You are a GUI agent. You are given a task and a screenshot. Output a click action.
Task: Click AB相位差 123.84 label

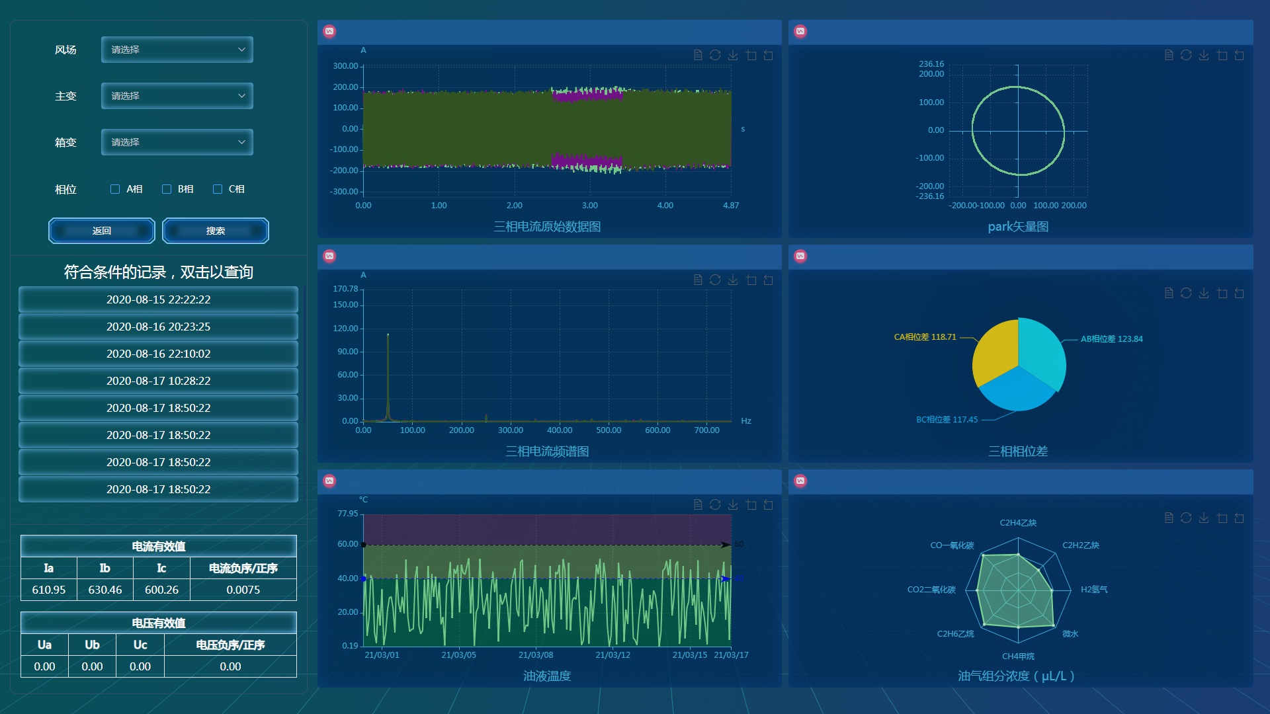(x=1112, y=339)
